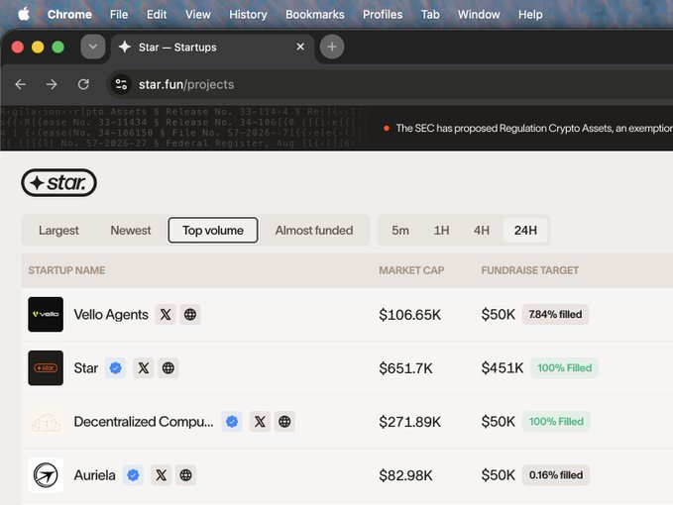Open the Auriela project
This screenshot has height=505, width=673.
(x=94, y=475)
